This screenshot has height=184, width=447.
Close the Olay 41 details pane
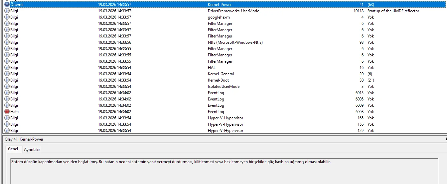click(x=446, y=139)
